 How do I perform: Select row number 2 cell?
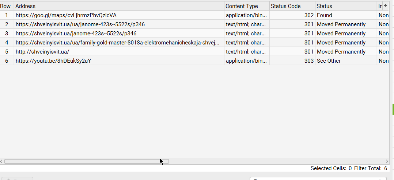7,24
